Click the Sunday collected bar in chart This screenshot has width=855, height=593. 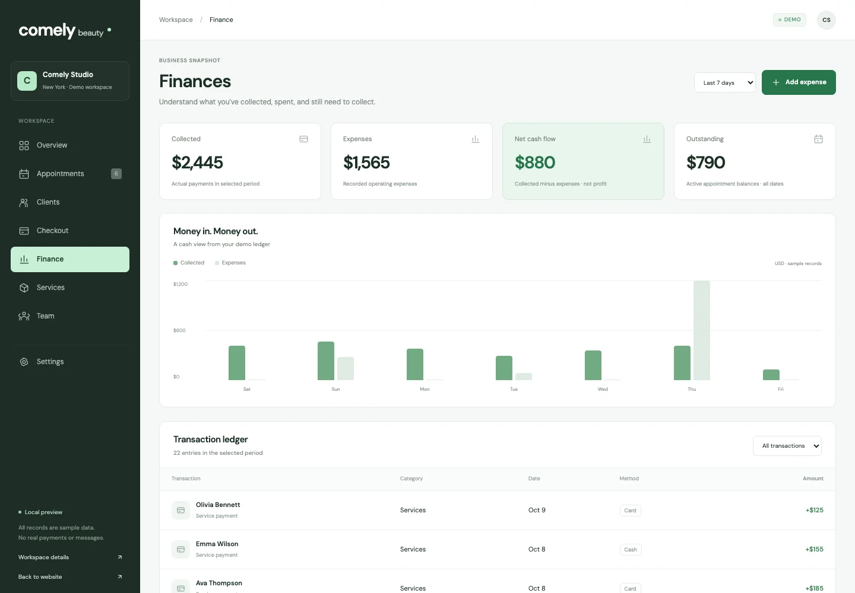pos(326,361)
